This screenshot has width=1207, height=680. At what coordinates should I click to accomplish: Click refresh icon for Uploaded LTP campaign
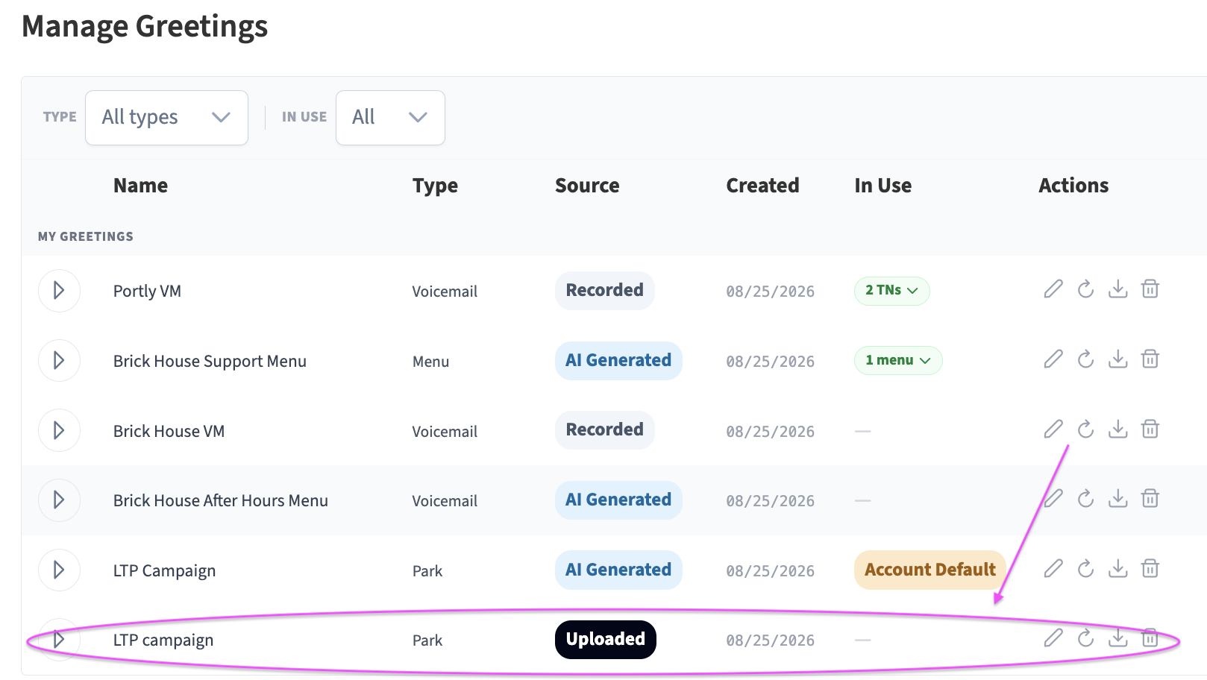(1085, 637)
